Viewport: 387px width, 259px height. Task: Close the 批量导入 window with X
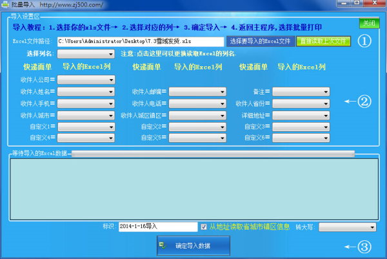[375, 3]
